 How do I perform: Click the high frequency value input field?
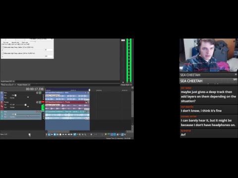[49, 56]
